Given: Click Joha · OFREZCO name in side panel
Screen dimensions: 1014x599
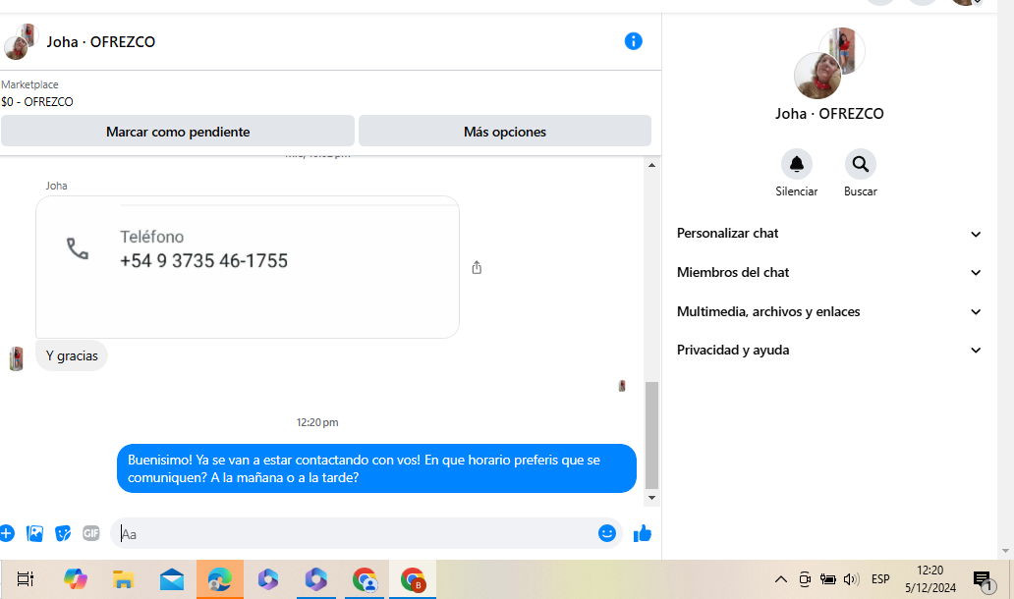Looking at the screenshot, I should tap(829, 114).
